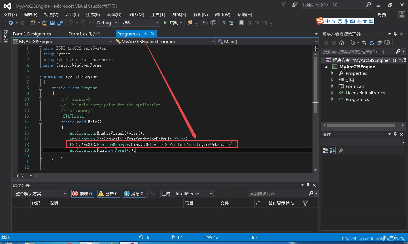Screen dimensions: 408x244
Task: Open the Main() member dropdown
Action: click(x=267, y=42)
